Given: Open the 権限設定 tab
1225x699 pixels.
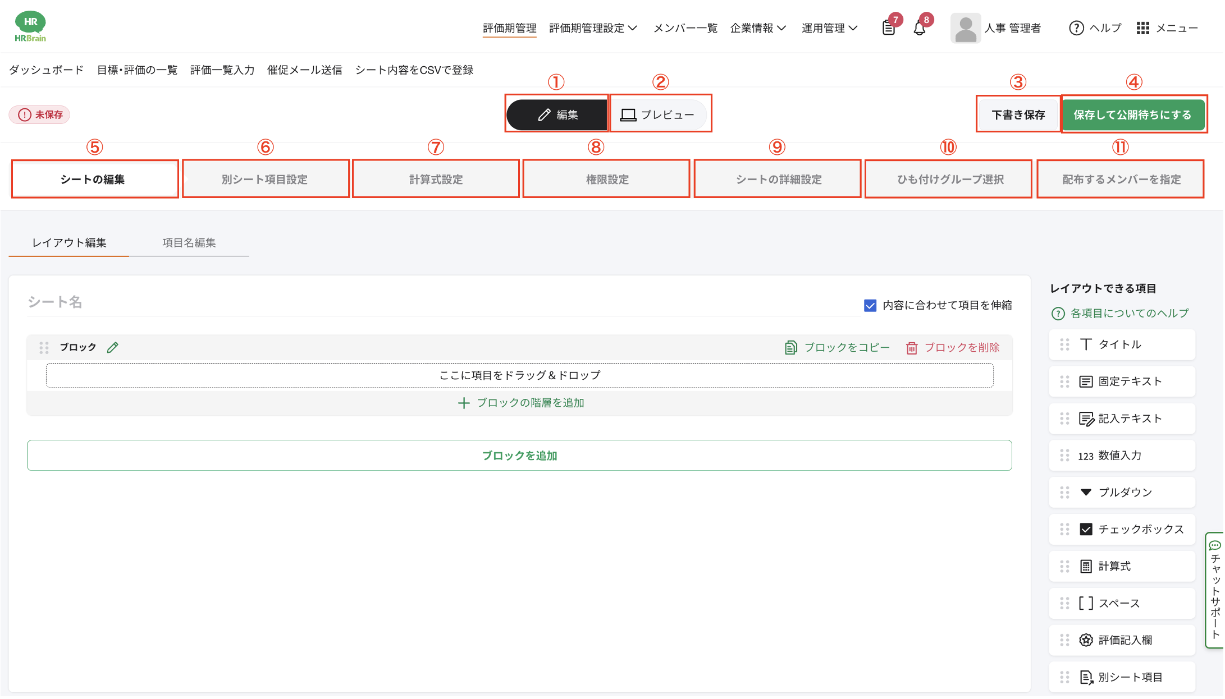Looking at the screenshot, I should coord(606,180).
